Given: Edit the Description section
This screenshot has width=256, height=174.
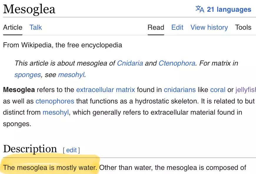Looking at the screenshot, I should pos(71,150).
